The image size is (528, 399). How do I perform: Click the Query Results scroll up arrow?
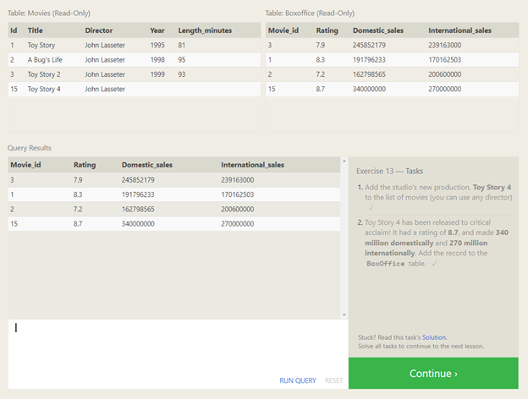pyautogui.click(x=344, y=160)
